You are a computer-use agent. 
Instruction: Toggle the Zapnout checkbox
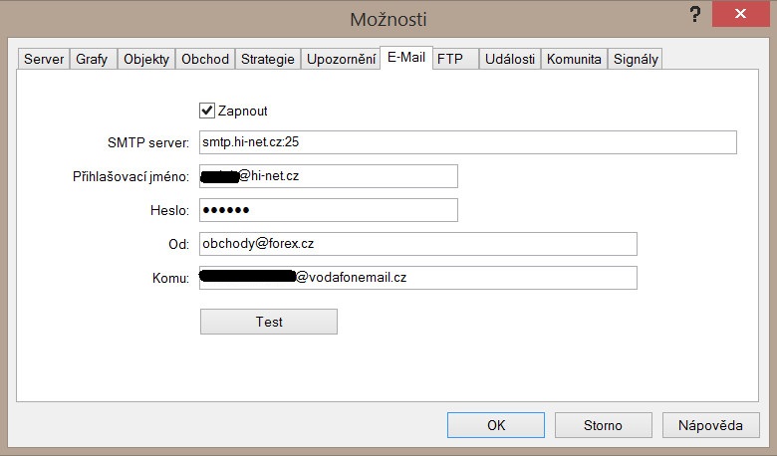click(207, 111)
